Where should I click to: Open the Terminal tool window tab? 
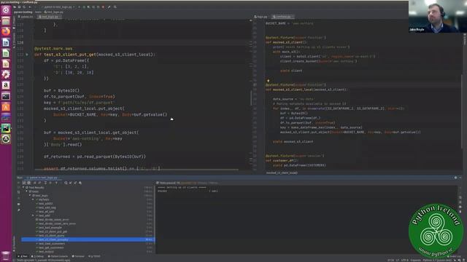[78, 256]
